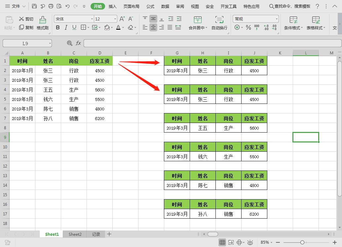
Task: Switch to the 插入 (Insert) ribbon tab
Action: [x=113, y=6]
